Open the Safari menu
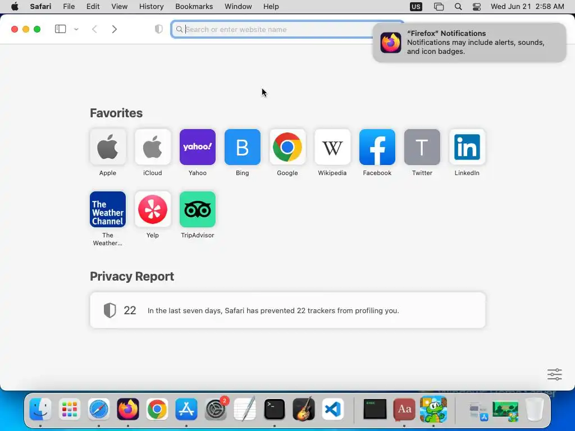The height and width of the screenshot is (431, 575). [40, 7]
